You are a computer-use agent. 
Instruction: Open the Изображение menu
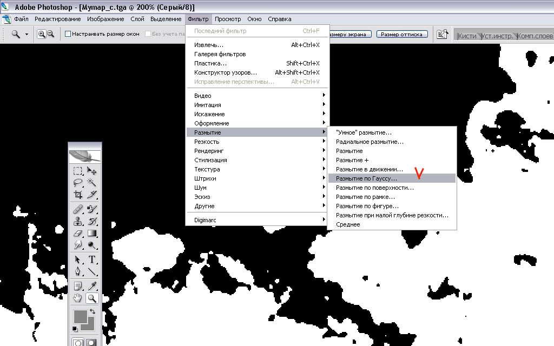105,19
